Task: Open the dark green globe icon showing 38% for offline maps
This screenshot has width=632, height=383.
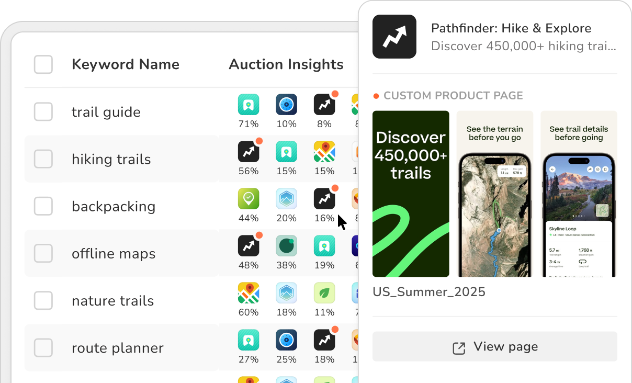Action: point(286,245)
